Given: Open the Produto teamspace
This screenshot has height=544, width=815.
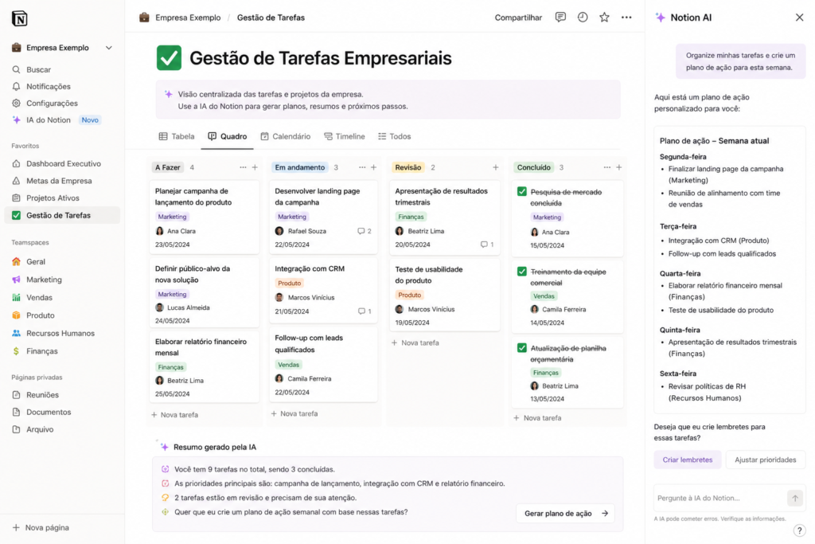Looking at the screenshot, I should pos(33,315).
